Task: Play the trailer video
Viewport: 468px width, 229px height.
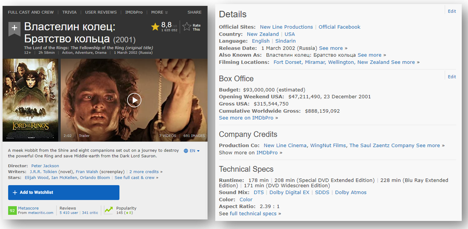Action: click(x=134, y=100)
